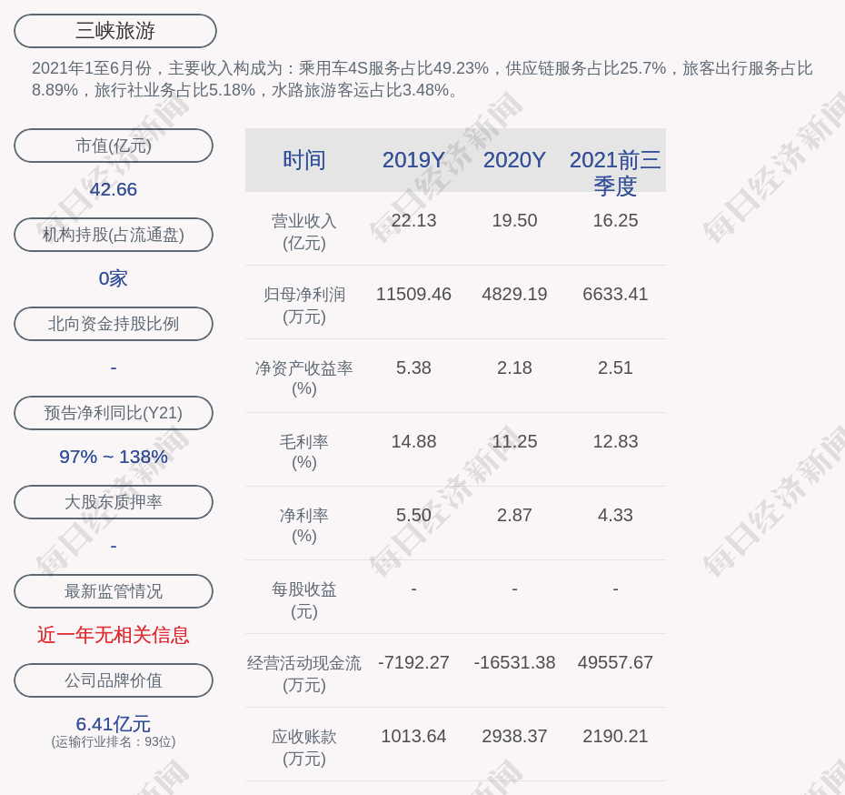
Task: Click receivables value 2938.37
Action: point(514,736)
